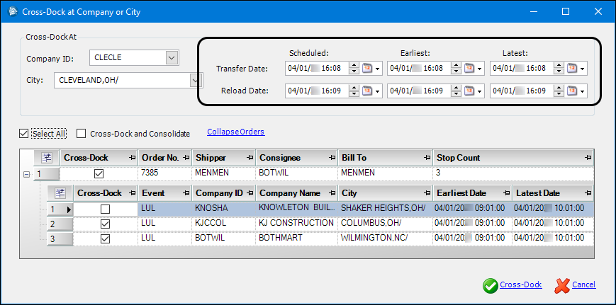Open calendar for Latest Transfer Date
The image size is (616, 305).
point(571,69)
